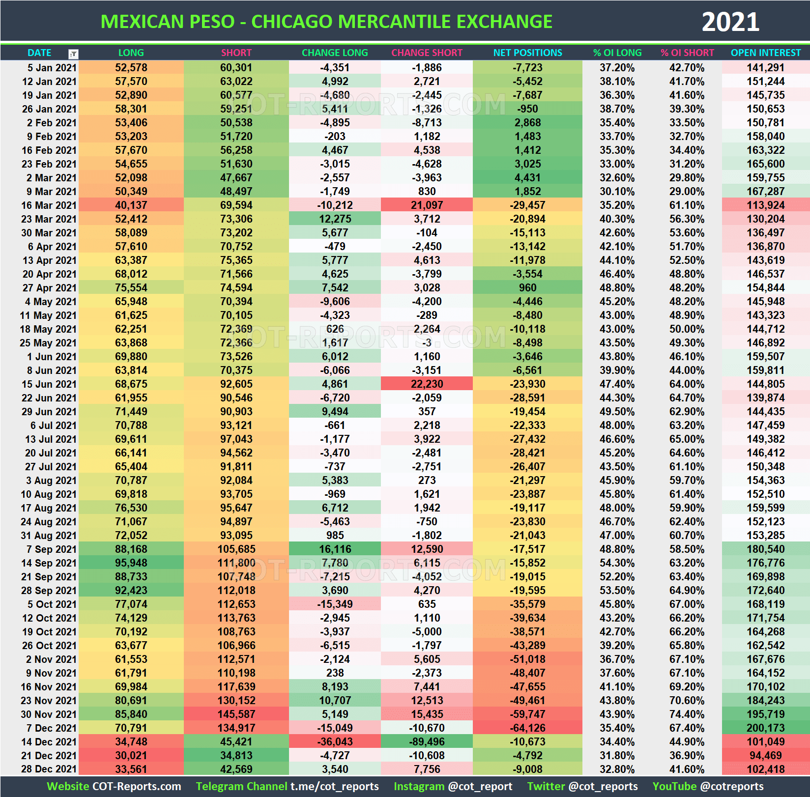
Task: Click the % OI SHORT header
Action: 688,53
